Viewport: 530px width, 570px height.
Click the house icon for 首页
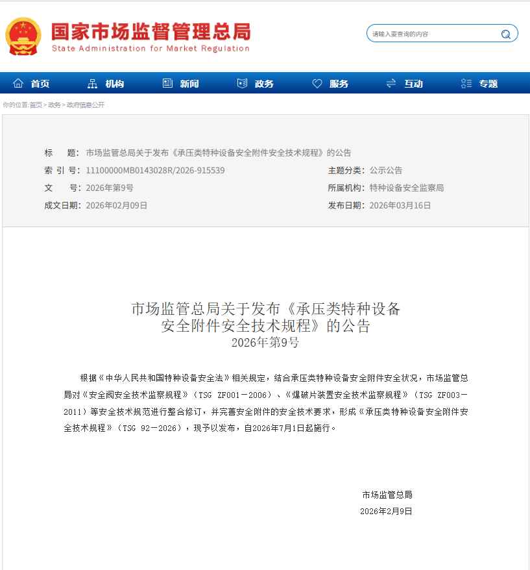pyautogui.click(x=18, y=83)
